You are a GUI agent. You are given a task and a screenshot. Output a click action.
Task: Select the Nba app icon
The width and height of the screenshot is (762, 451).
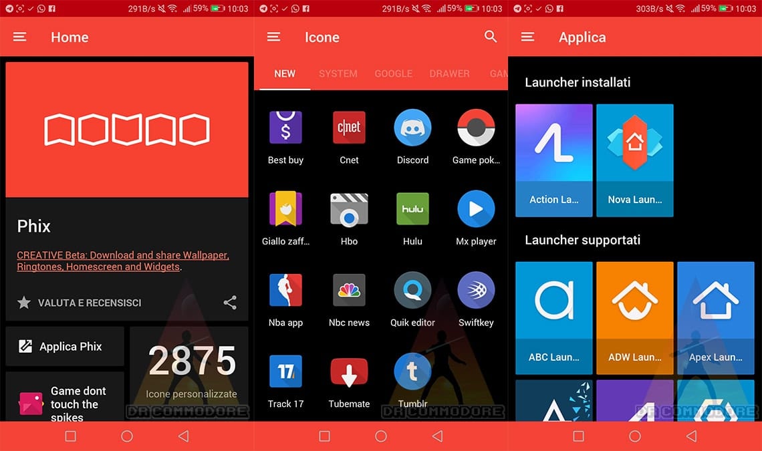tap(286, 290)
